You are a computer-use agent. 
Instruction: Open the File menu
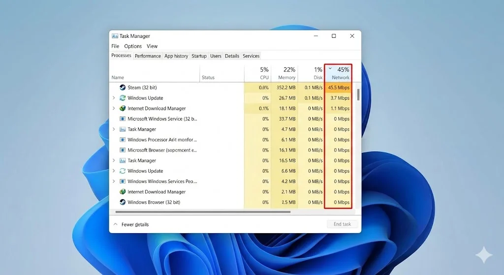115,46
